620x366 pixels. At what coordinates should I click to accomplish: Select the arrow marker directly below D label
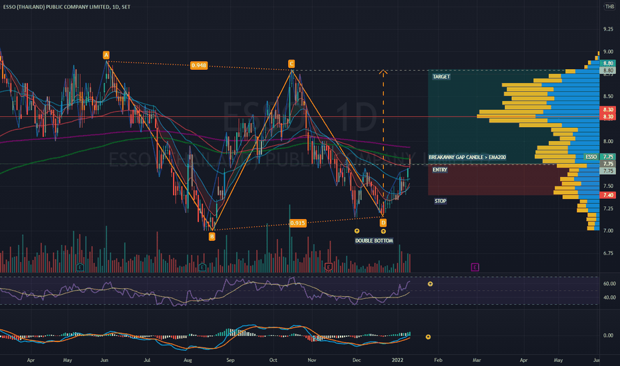pos(383,232)
